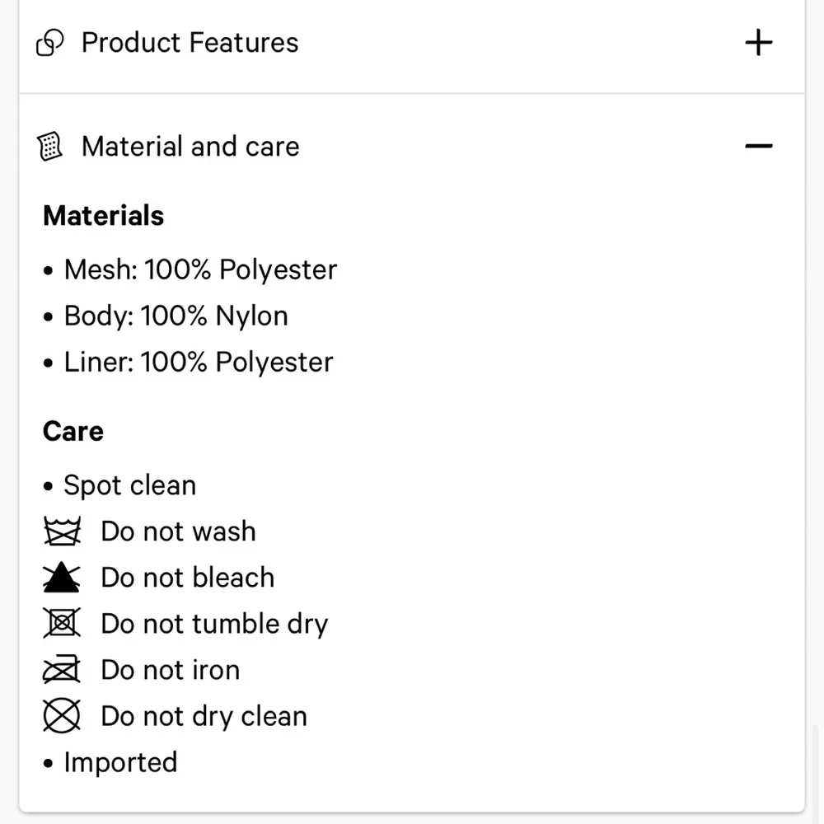Click the Product Features overlapping-circles icon

click(x=50, y=43)
